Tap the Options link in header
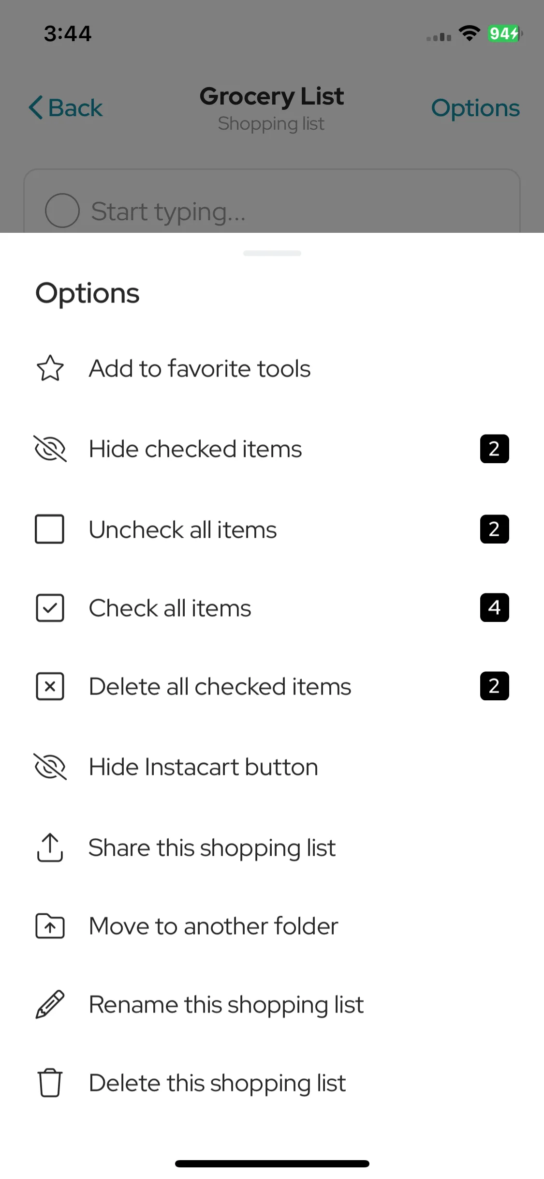The width and height of the screenshot is (544, 1179). click(475, 108)
